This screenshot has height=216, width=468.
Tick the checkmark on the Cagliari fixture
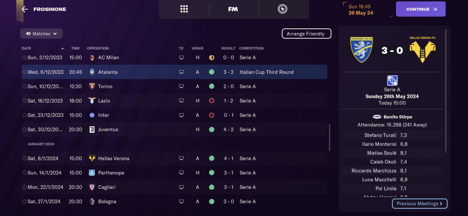point(24,187)
